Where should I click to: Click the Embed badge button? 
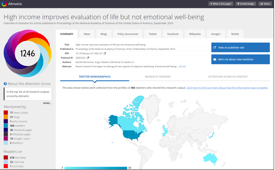click(x=246, y=4)
